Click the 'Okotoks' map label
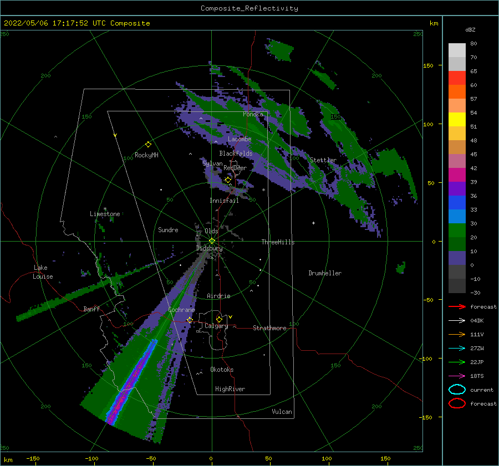Image resolution: width=499 pixels, height=466 pixels. (222, 370)
